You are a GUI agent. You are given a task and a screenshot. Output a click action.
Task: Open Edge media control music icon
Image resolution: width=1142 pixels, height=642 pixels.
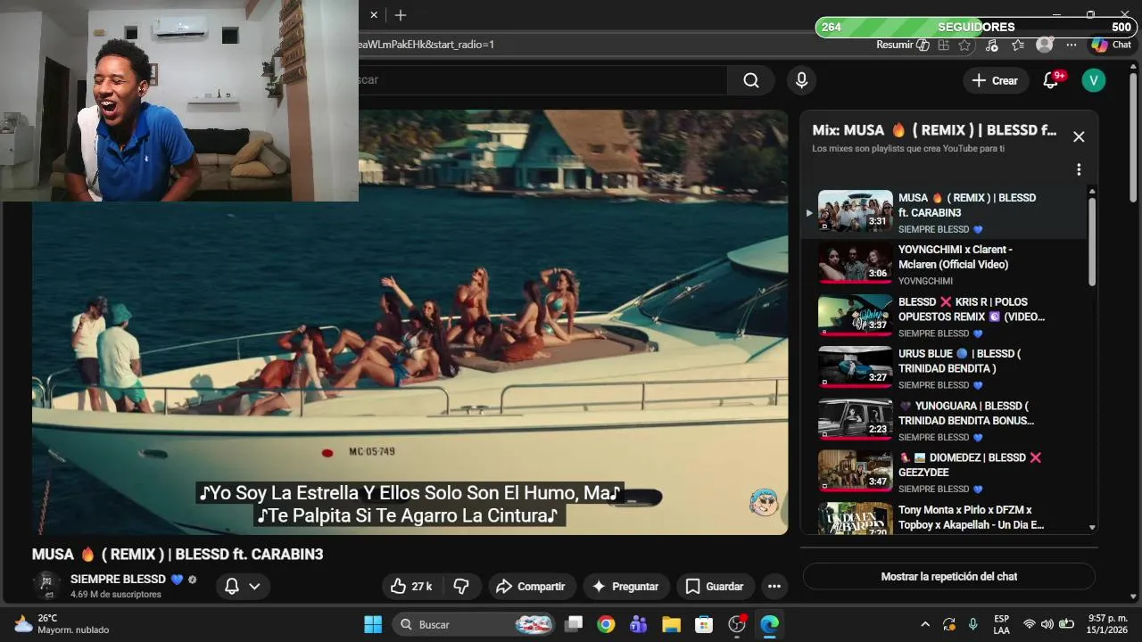(991, 45)
